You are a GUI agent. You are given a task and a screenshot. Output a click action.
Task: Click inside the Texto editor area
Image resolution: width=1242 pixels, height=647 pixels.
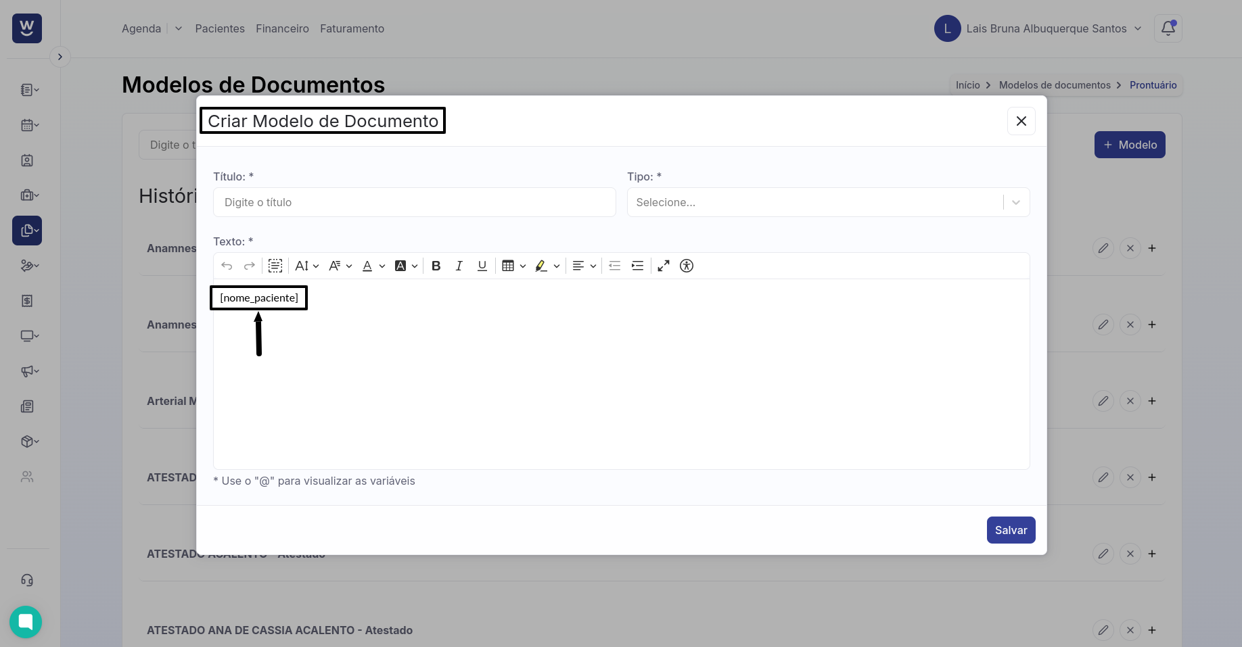(x=622, y=374)
